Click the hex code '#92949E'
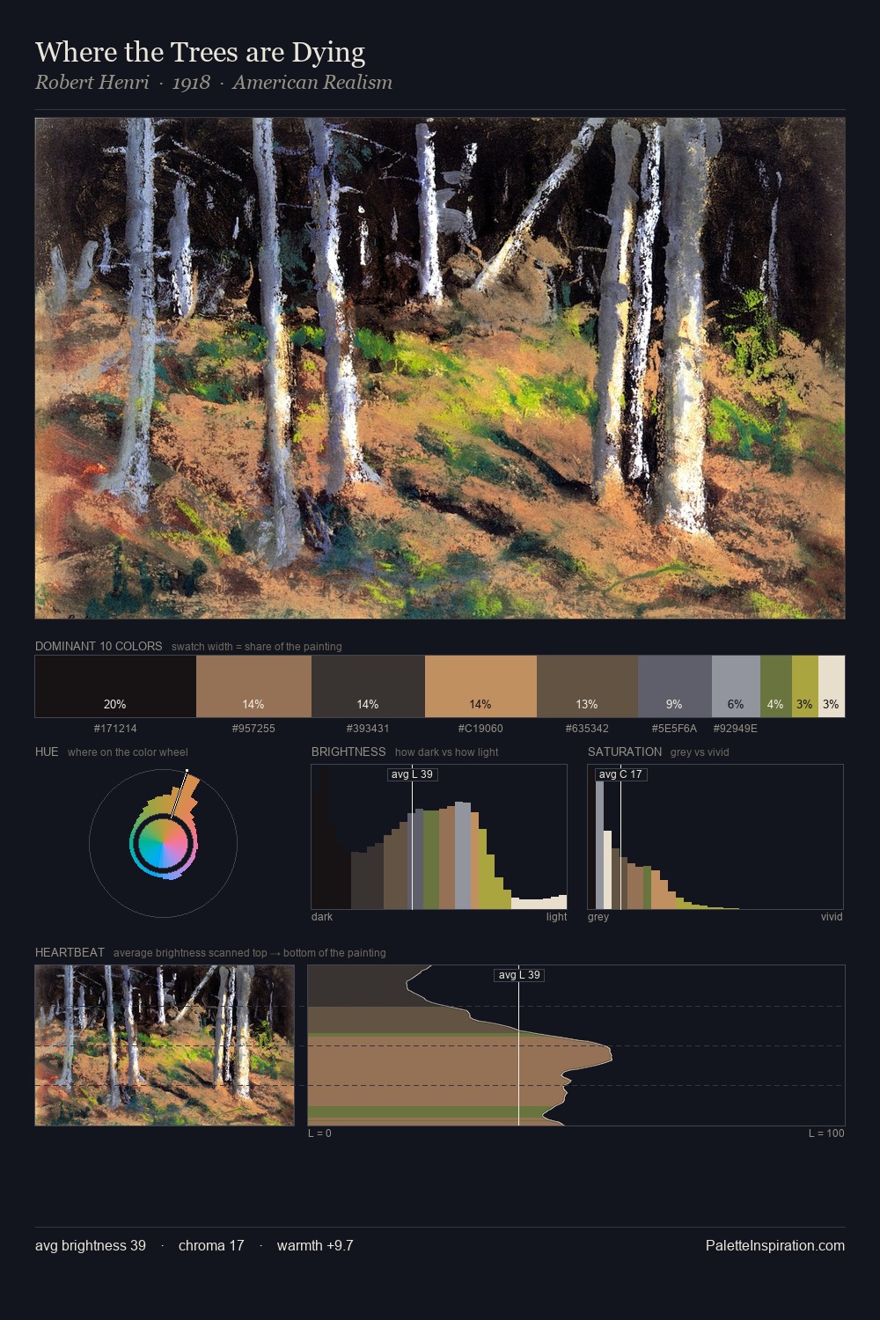 (736, 729)
